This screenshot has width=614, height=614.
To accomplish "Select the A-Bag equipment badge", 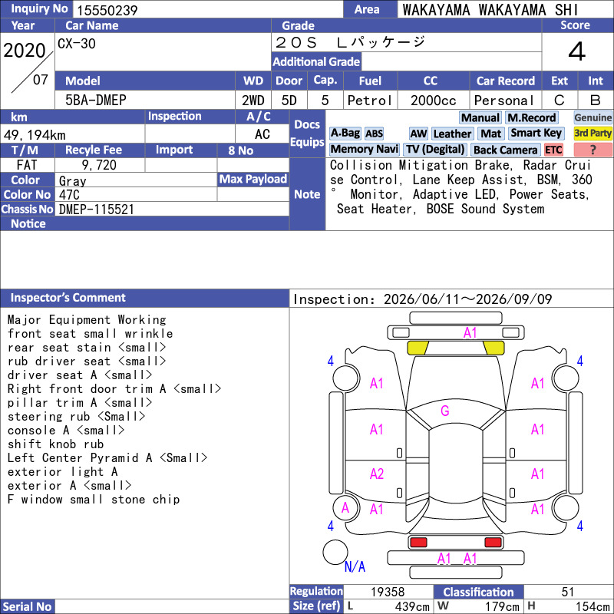I will [x=345, y=133].
